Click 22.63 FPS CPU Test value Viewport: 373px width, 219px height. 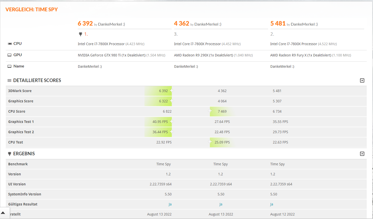280,142
